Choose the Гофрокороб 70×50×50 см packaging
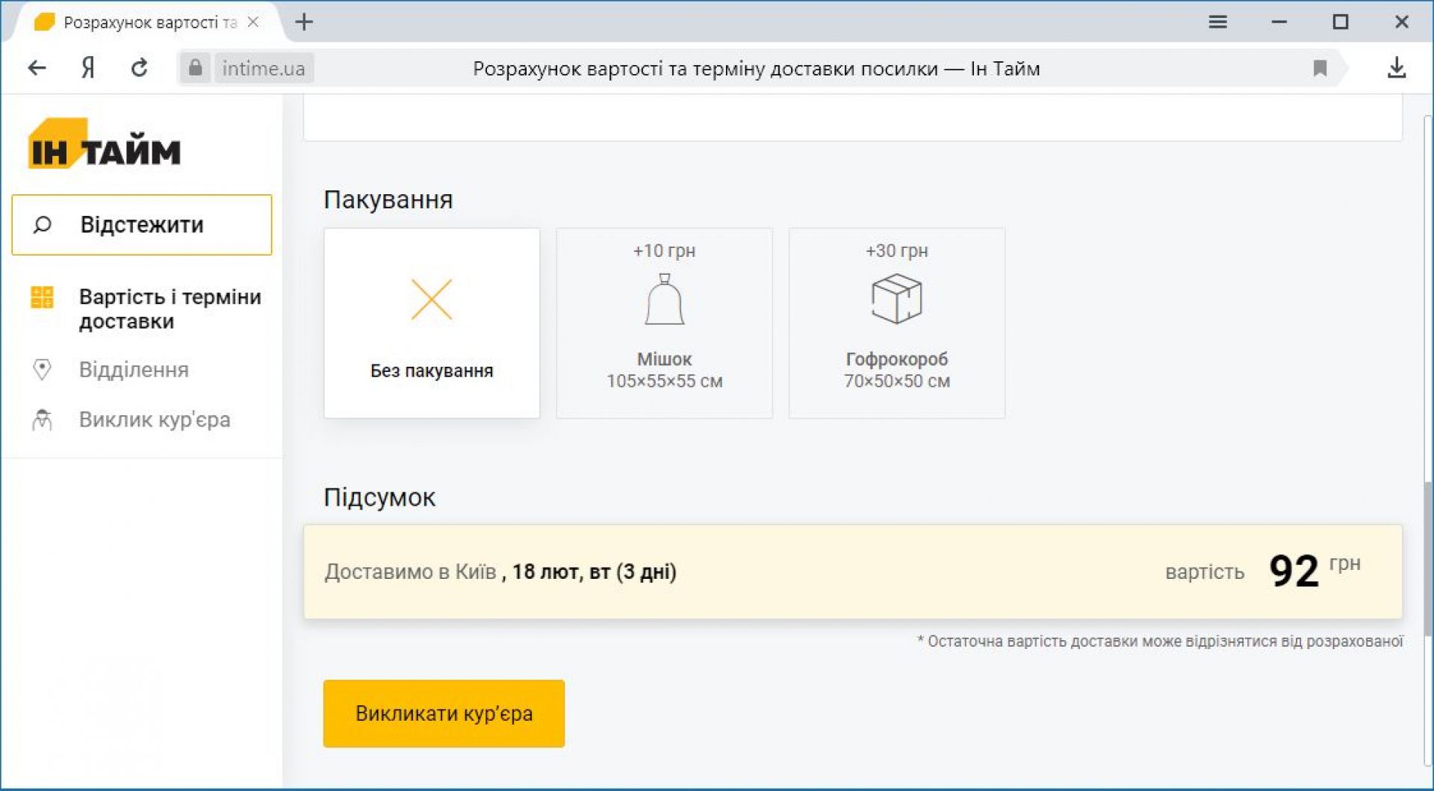The width and height of the screenshot is (1434, 791). [x=896, y=323]
